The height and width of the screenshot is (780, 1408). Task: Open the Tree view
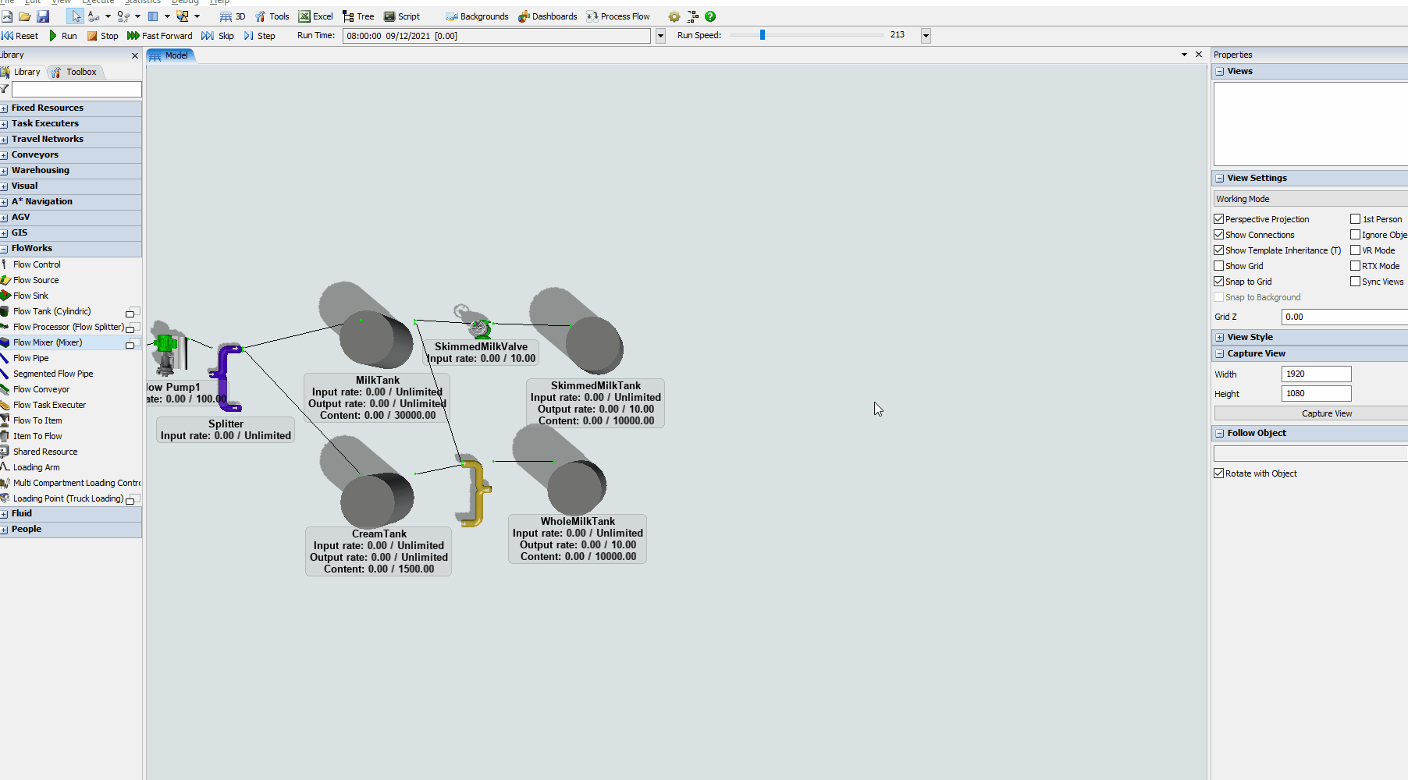click(x=359, y=16)
